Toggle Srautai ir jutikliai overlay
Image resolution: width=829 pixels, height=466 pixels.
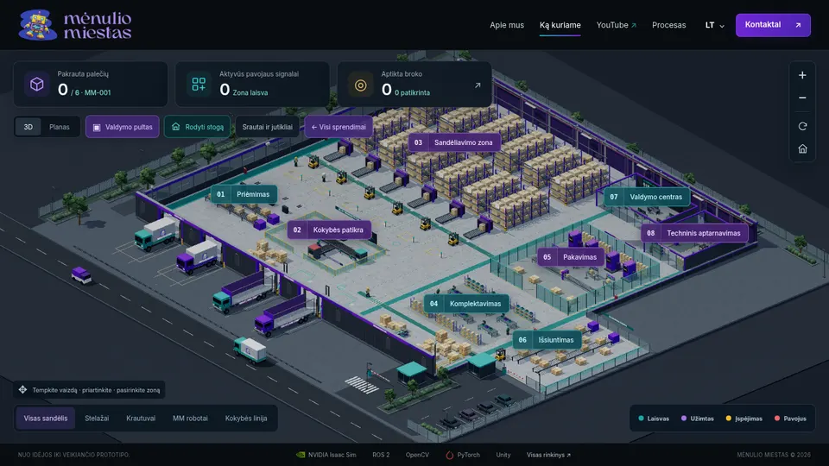(x=267, y=127)
